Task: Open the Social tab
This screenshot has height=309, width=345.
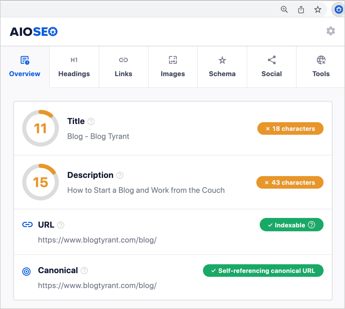Action: click(272, 67)
